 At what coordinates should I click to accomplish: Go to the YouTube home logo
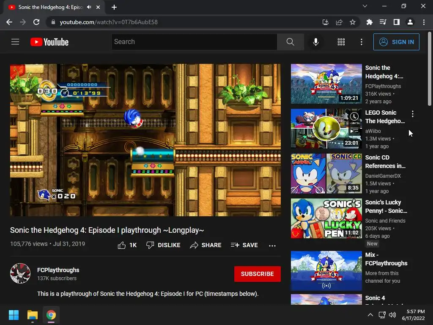49,42
